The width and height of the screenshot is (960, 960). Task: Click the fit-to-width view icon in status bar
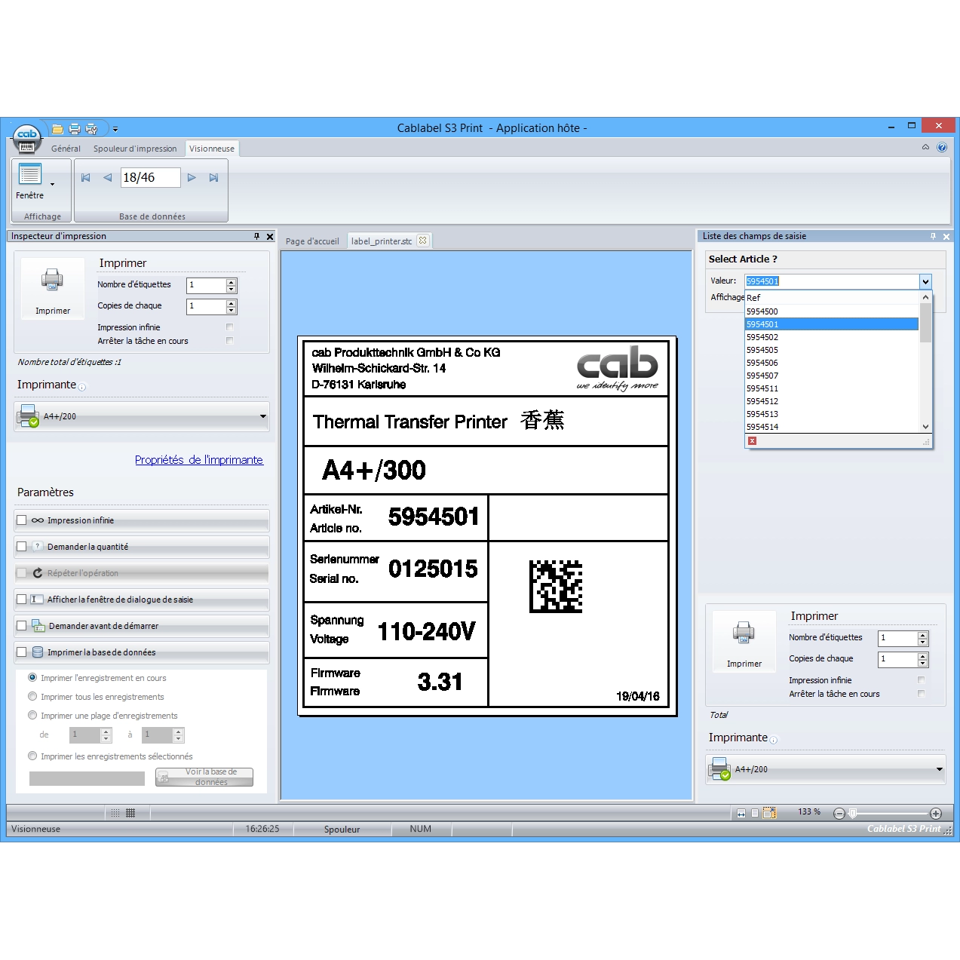point(741,813)
